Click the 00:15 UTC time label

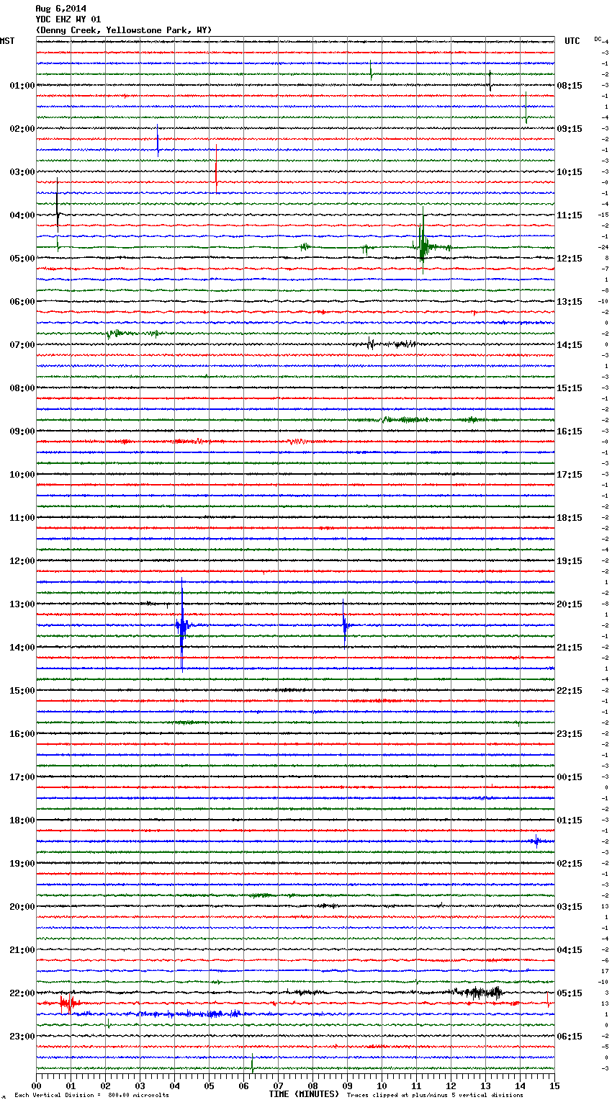pos(570,777)
